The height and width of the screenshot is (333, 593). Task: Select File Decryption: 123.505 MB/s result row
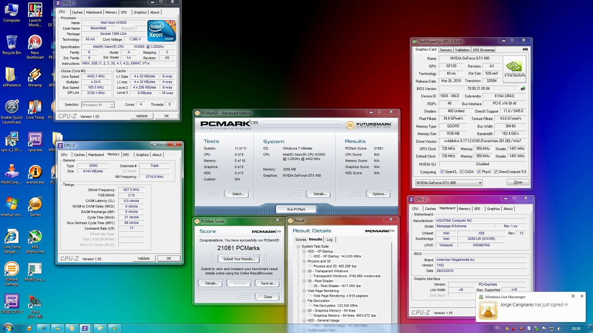tap(335, 306)
